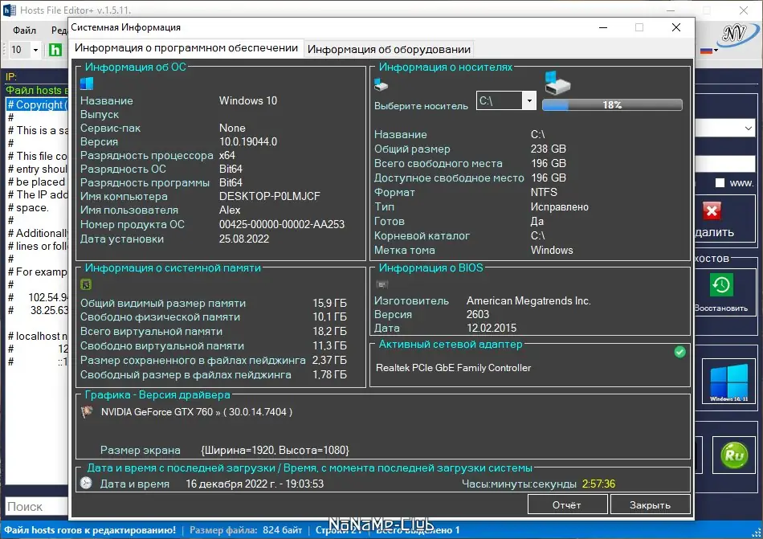763x539 pixels.
Task: Maximize the Системная Информация window
Action: pyautogui.click(x=639, y=27)
